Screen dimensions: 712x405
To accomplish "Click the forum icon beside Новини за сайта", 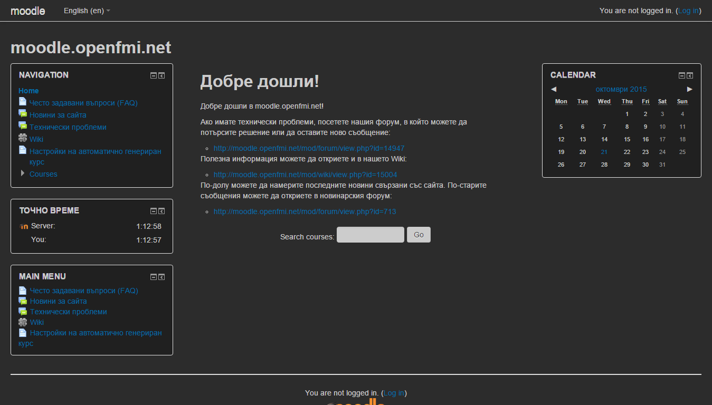I will (23, 114).
